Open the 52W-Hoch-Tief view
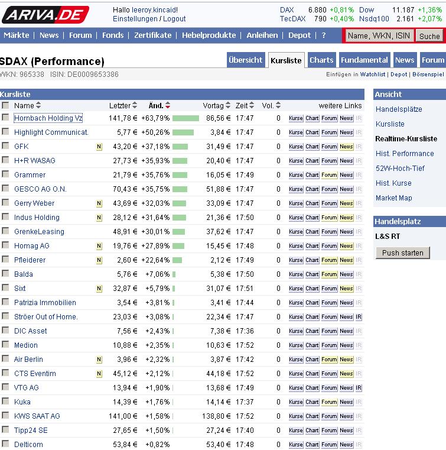 [400, 169]
